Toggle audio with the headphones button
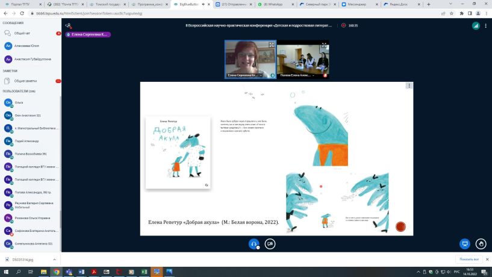This screenshot has height=277, width=492. (x=254, y=244)
